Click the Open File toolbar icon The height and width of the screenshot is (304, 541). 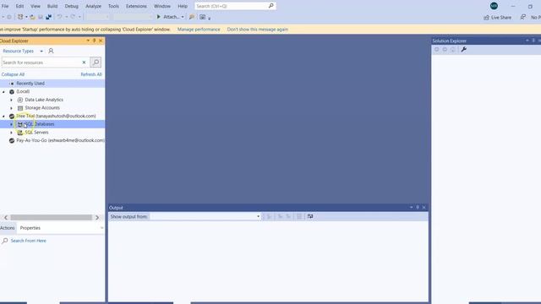(x=32, y=17)
